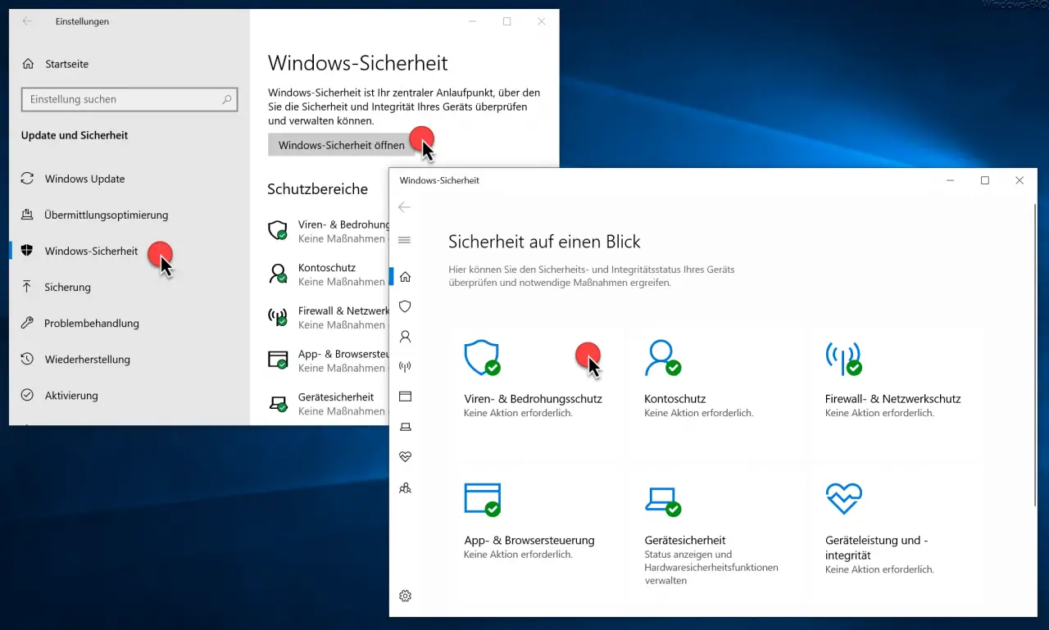Open Gerätesicherheit tile label
The width and height of the screenshot is (1049, 630).
[685, 541]
